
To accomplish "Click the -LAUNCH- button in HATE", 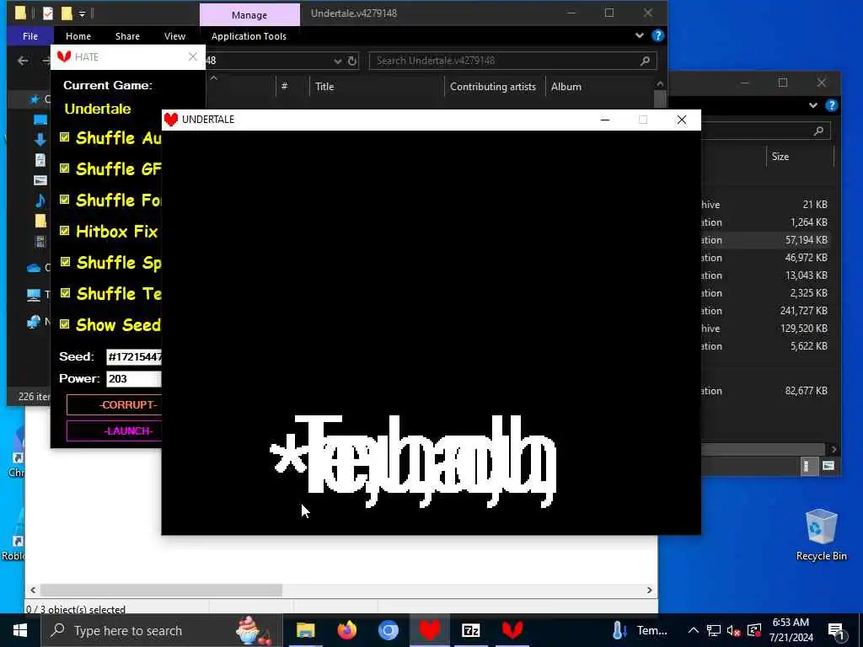I will [x=115, y=430].
